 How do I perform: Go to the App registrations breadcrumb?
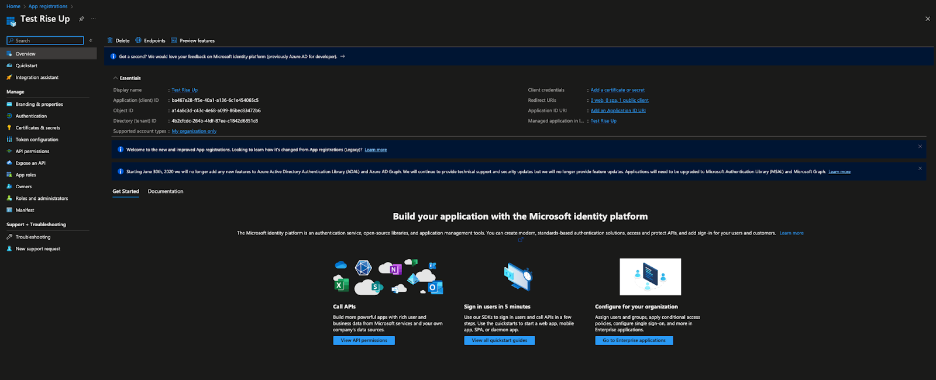click(x=48, y=6)
